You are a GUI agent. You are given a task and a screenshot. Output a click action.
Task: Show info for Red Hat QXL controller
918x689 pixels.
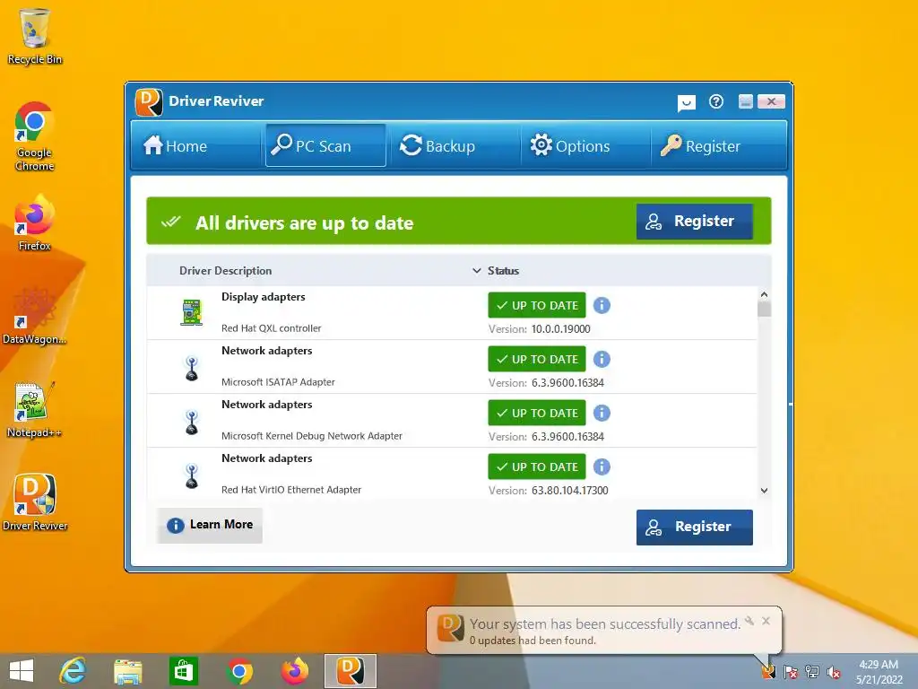[x=602, y=305]
